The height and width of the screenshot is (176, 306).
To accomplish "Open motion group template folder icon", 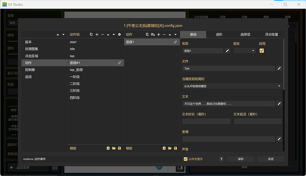I will (x=114, y=148).
